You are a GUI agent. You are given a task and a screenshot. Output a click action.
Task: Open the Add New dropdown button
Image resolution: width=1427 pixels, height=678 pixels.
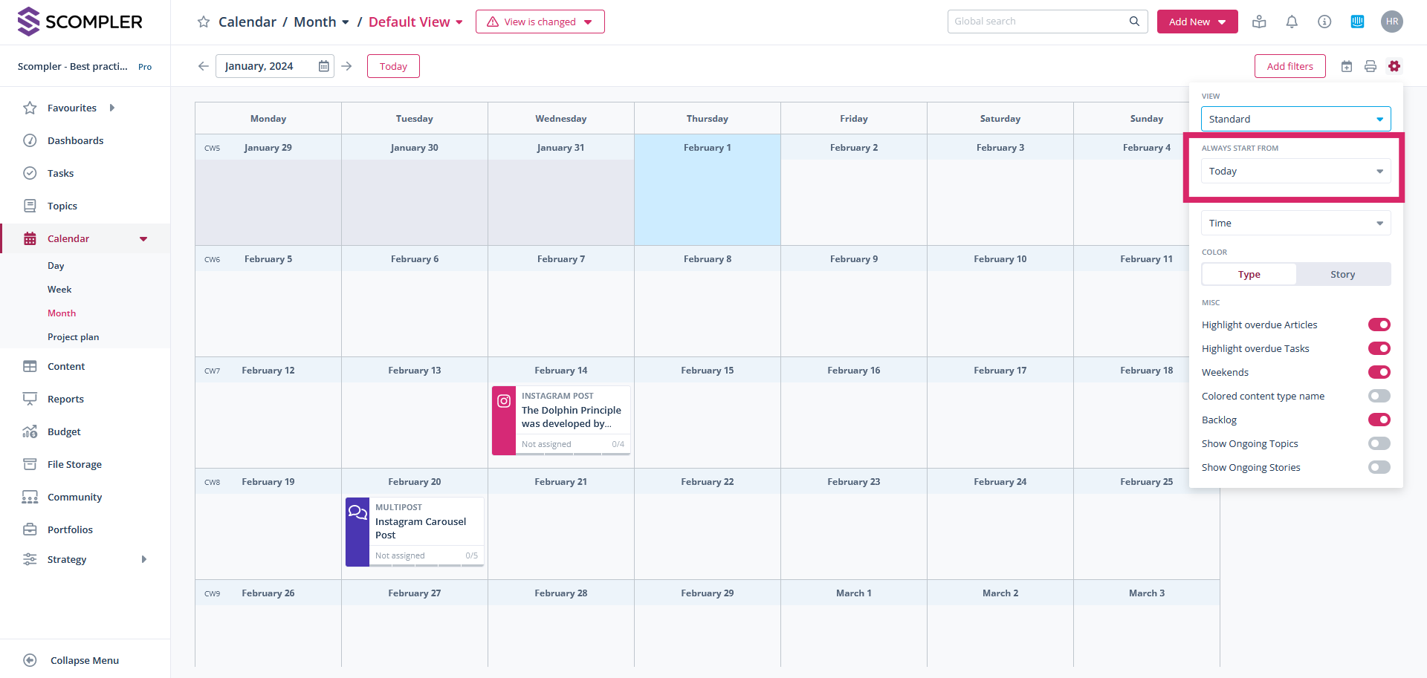[1197, 22]
